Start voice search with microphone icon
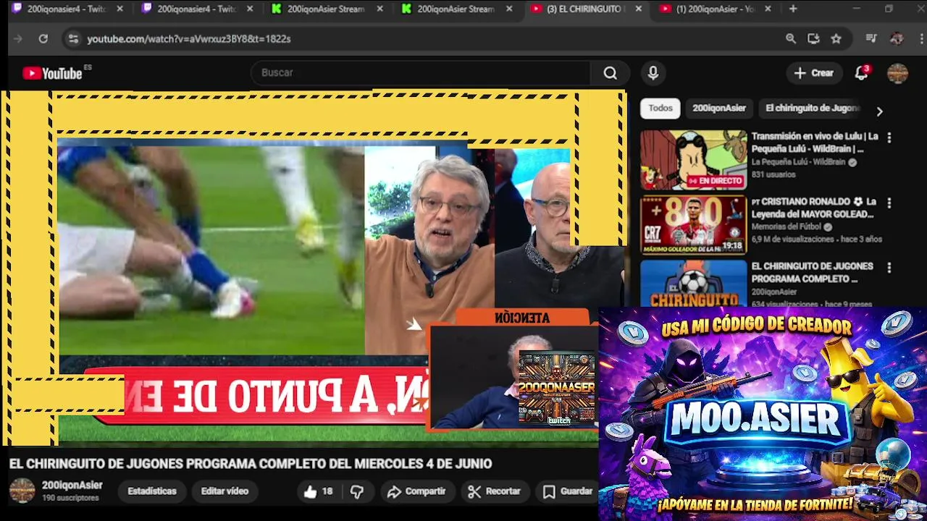This screenshot has height=521, width=927. [653, 73]
